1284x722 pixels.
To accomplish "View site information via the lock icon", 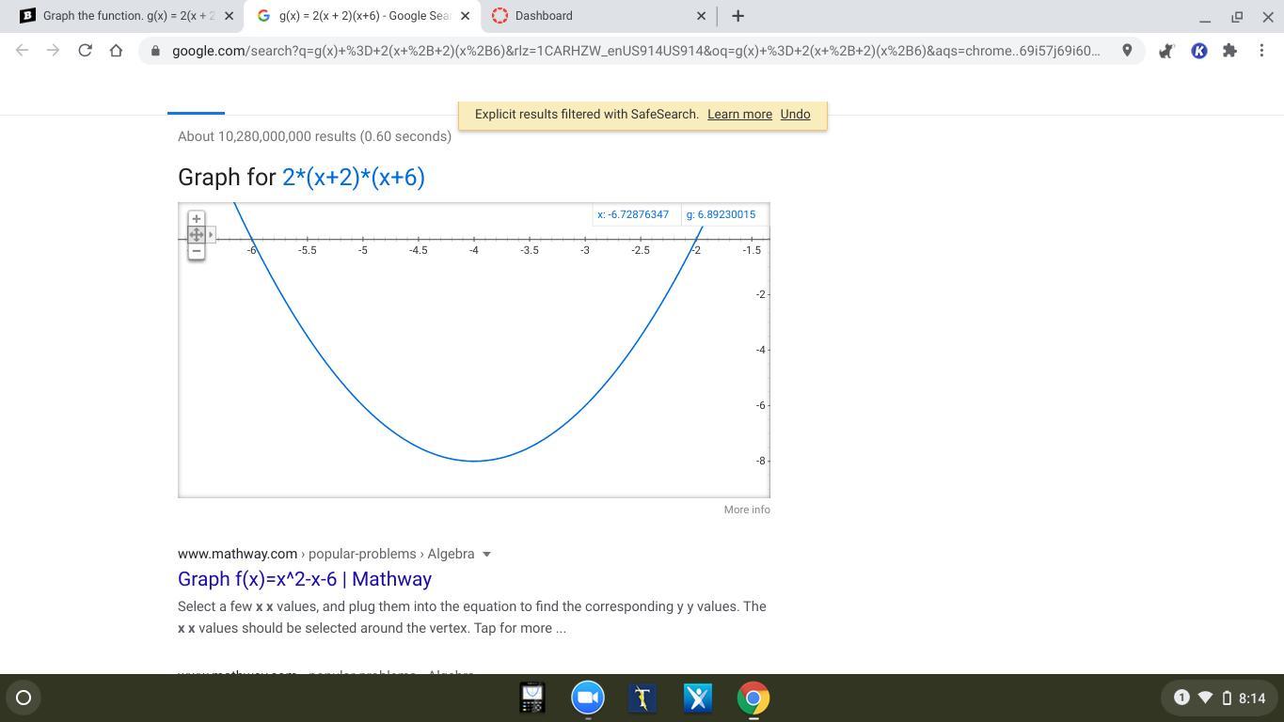I will point(155,51).
